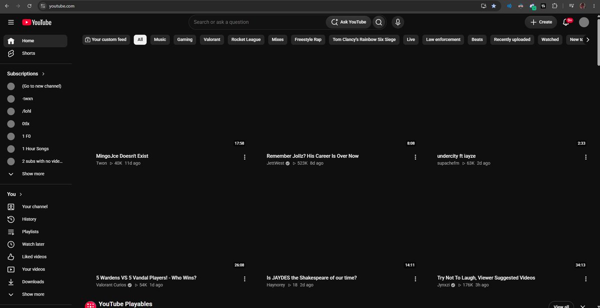This screenshot has height=308, width=600.
Task: Expand subscriptions with Show more
Action: point(35,174)
